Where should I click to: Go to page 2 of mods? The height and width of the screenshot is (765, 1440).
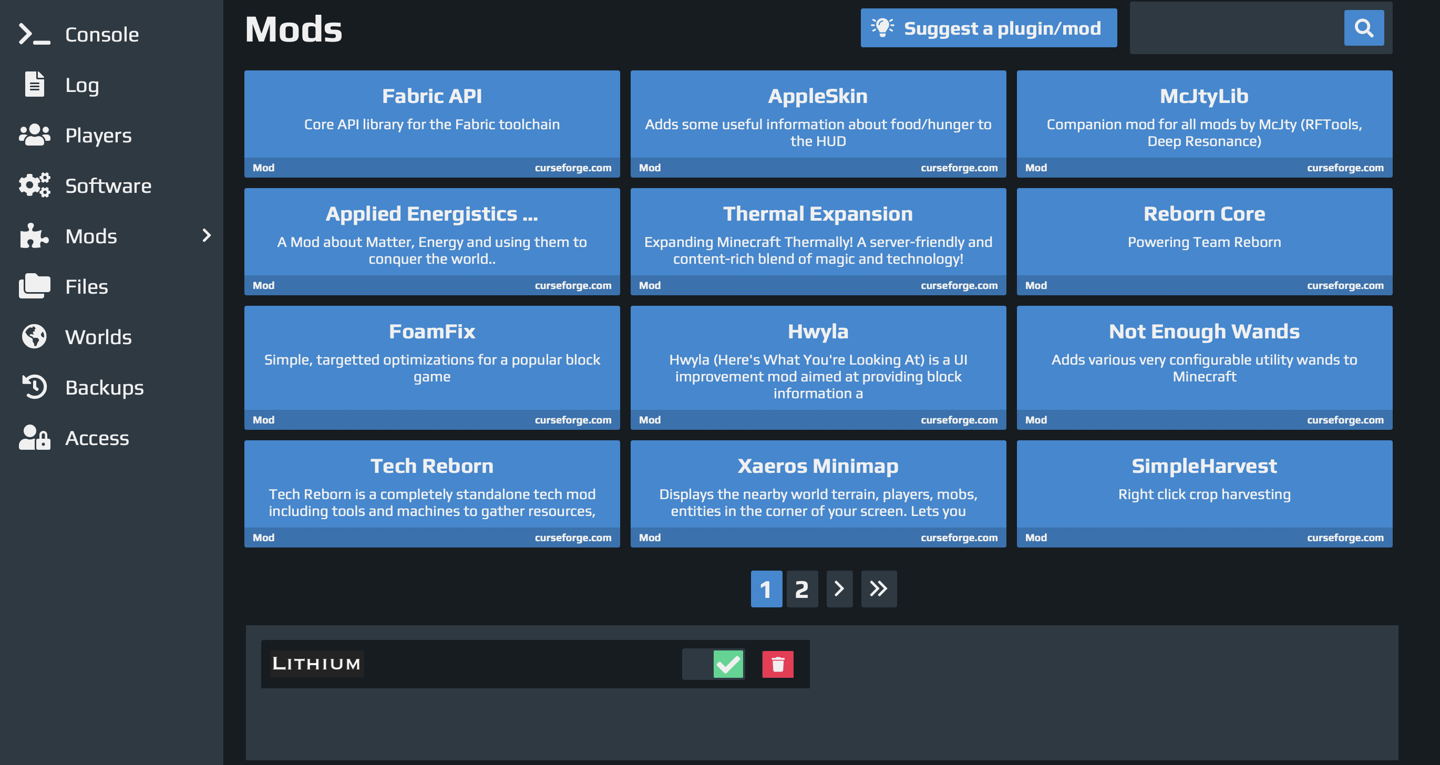(802, 589)
